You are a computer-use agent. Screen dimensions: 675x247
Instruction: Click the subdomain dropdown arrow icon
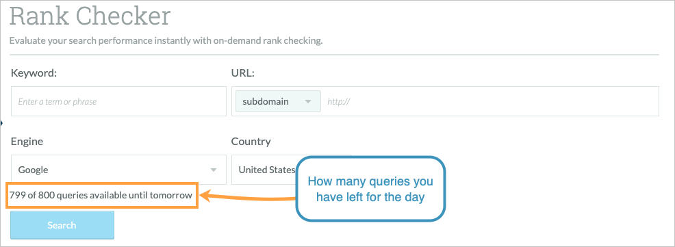[x=308, y=102]
